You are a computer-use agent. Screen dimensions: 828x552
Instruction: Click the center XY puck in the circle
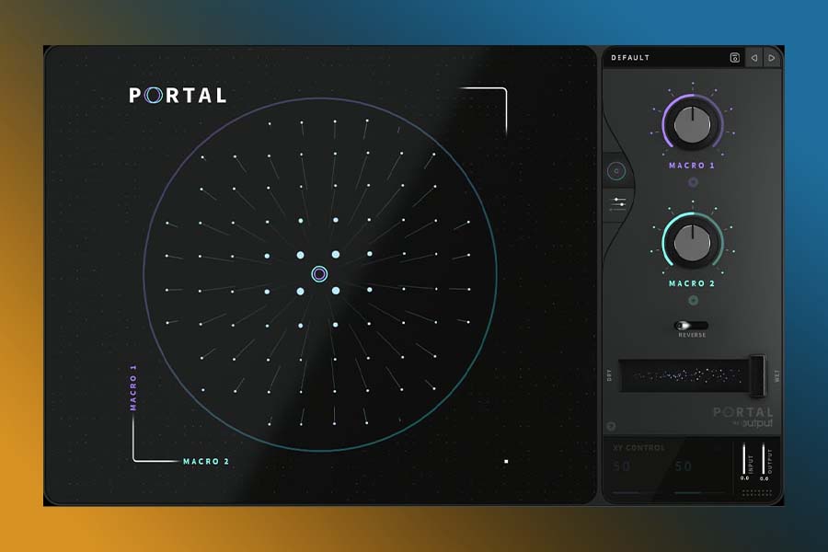tap(319, 274)
